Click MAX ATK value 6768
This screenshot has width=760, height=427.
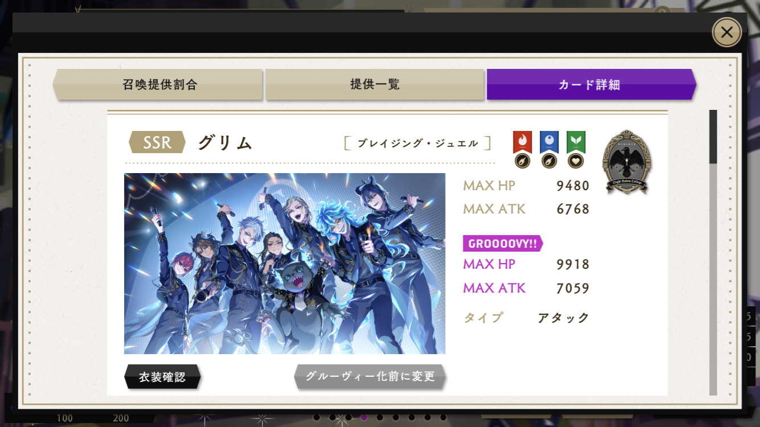[573, 209]
